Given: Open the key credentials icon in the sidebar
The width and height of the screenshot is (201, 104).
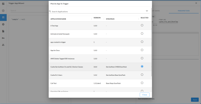Looking at the screenshot, I should pos(3,38).
